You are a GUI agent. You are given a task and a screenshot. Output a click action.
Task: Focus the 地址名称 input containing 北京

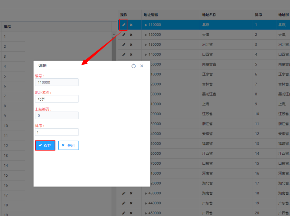[x=57, y=99]
